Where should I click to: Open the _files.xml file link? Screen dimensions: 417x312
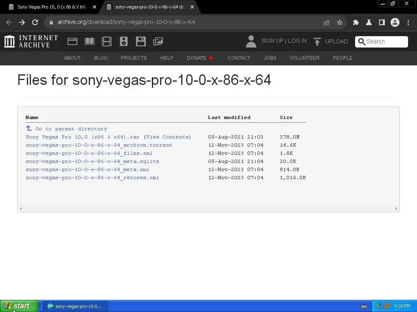(89, 153)
